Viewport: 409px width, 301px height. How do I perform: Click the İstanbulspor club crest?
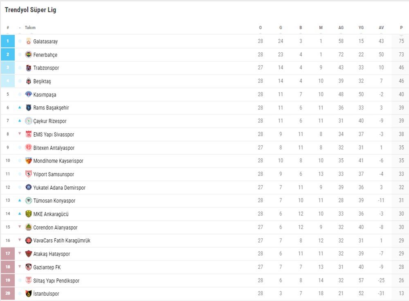click(29, 294)
